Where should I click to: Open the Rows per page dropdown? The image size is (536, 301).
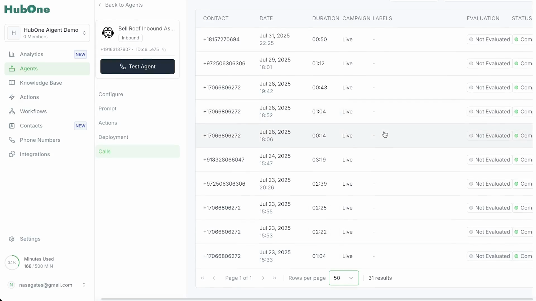pyautogui.click(x=344, y=278)
